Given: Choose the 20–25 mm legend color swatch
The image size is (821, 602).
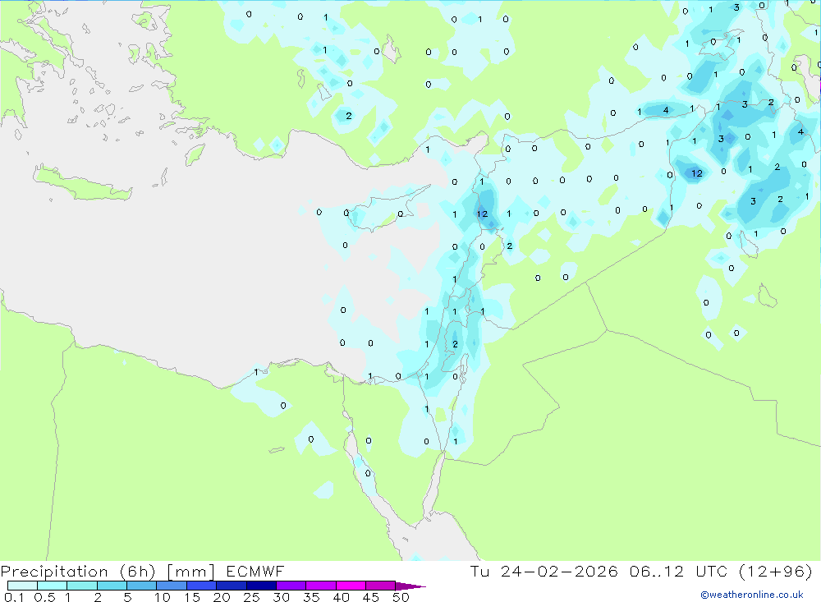Looking at the screenshot, I should [x=232, y=586].
